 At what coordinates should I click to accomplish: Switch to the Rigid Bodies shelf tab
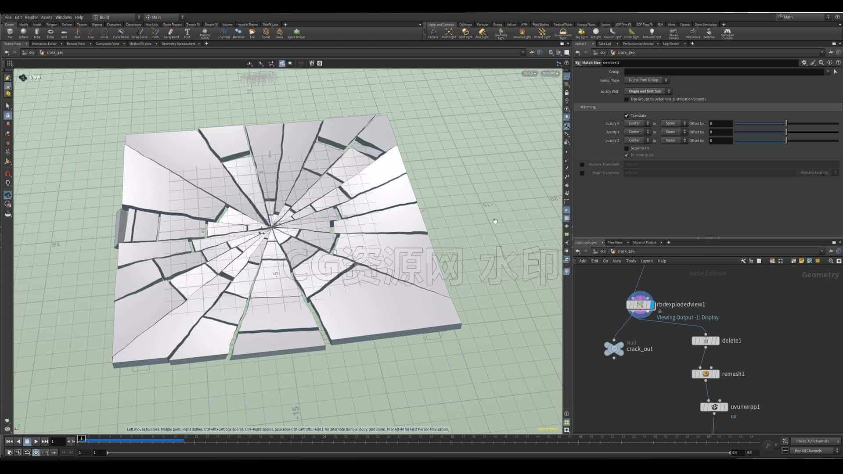540,25
